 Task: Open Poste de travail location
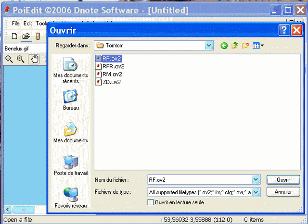click(x=70, y=166)
